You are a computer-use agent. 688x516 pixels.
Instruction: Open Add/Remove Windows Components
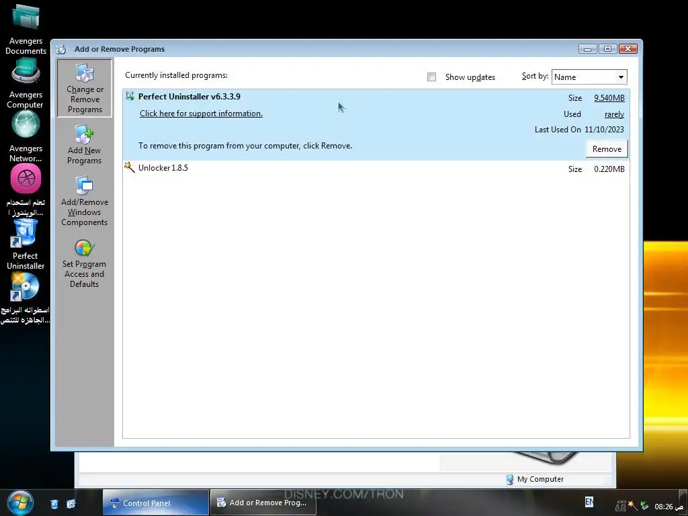point(84,202)
